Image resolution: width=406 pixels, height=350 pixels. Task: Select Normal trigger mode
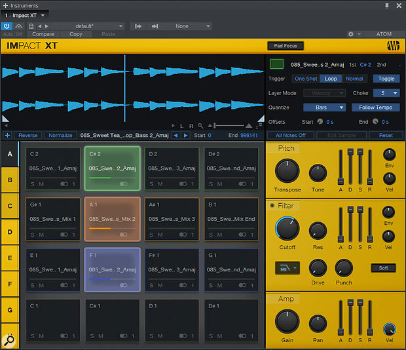tap(354, 79)
